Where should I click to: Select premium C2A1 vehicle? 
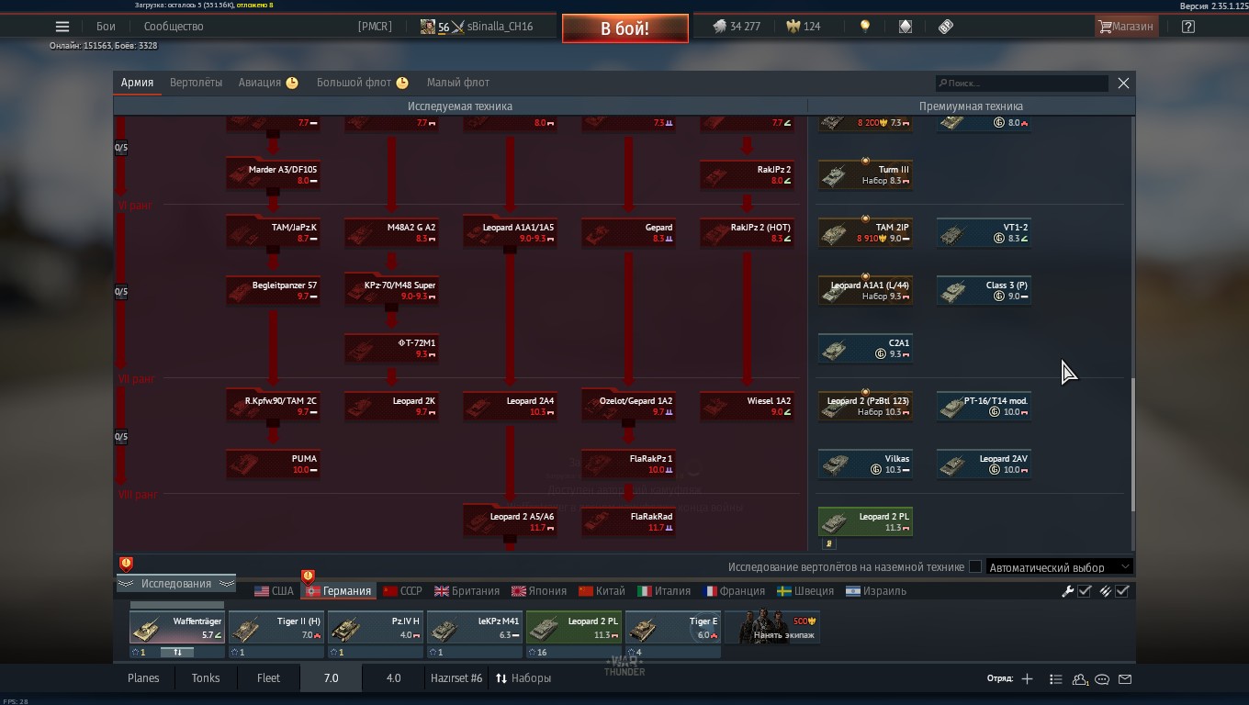tap(865, 348)
